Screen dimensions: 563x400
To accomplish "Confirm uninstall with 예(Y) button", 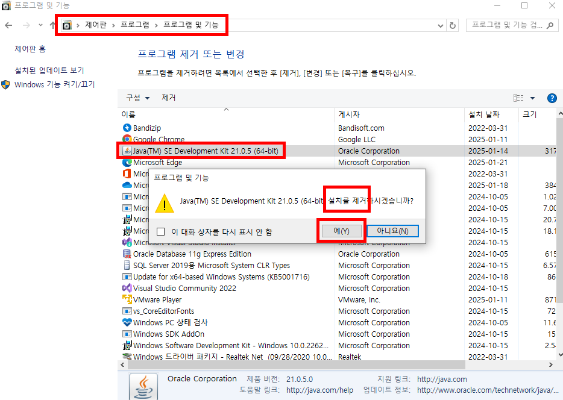I will (341, 231).
